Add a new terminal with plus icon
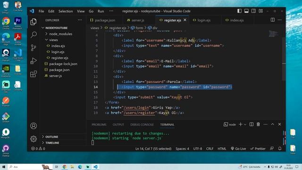The width and height of the screenshot is (302, 170). (x=240, y=124)
